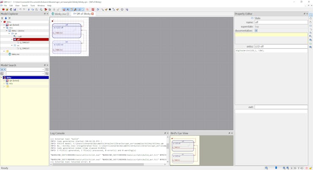Select blinky.ino file in Model Explorer tree
313x170 pixels.
(x=15, y=54)
